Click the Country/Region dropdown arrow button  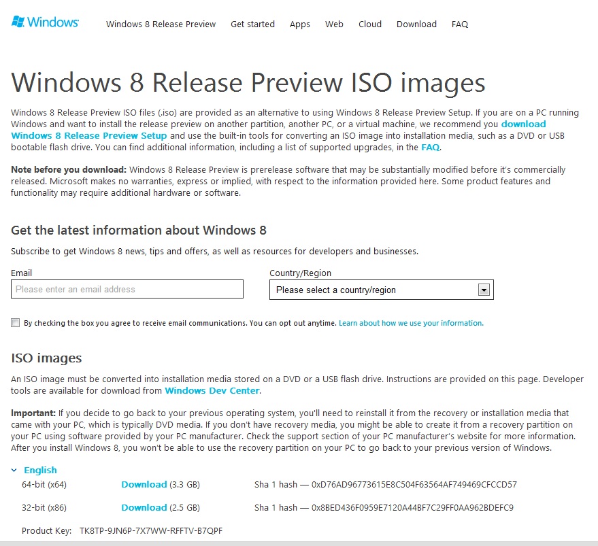pos(484,290)
